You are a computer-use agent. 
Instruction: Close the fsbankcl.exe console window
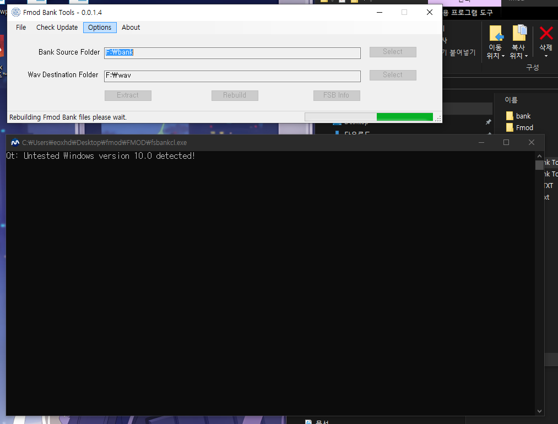coord(532,142)
